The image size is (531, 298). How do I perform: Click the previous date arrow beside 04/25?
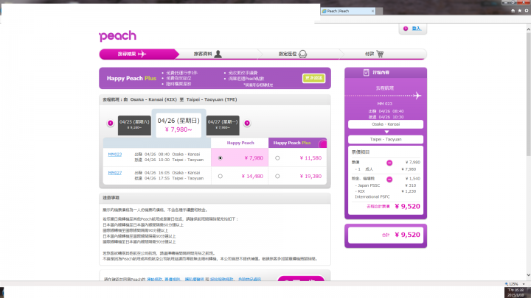pos(111,123)
